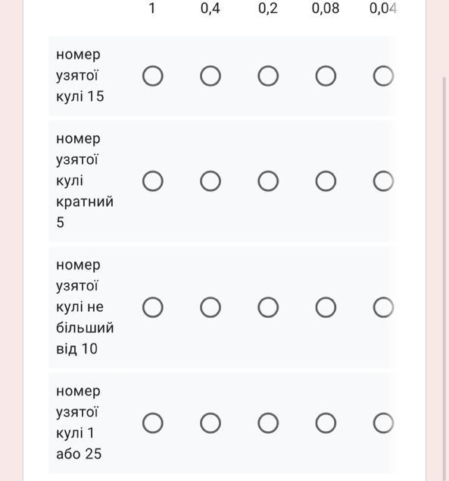This screenshot has height=481, width=449.
Task: Choose 0,08 for "кулі кратний 5" row
Action: [326, 181]
